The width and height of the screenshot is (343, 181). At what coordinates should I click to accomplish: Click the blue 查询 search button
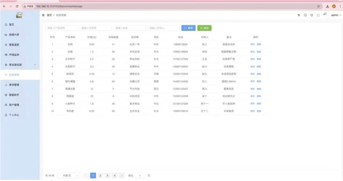click(x=189, y=28)
